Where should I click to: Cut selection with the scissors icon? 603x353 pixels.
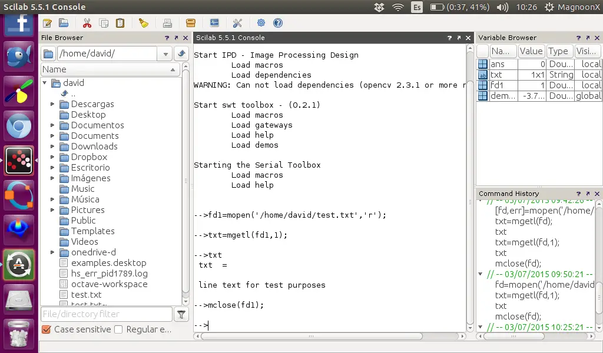coord(87,23)
